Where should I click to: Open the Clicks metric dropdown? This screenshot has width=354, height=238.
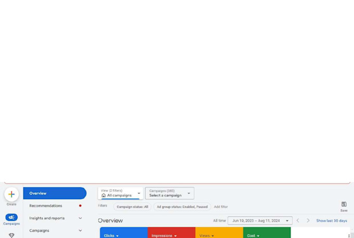tap(111, 235)
